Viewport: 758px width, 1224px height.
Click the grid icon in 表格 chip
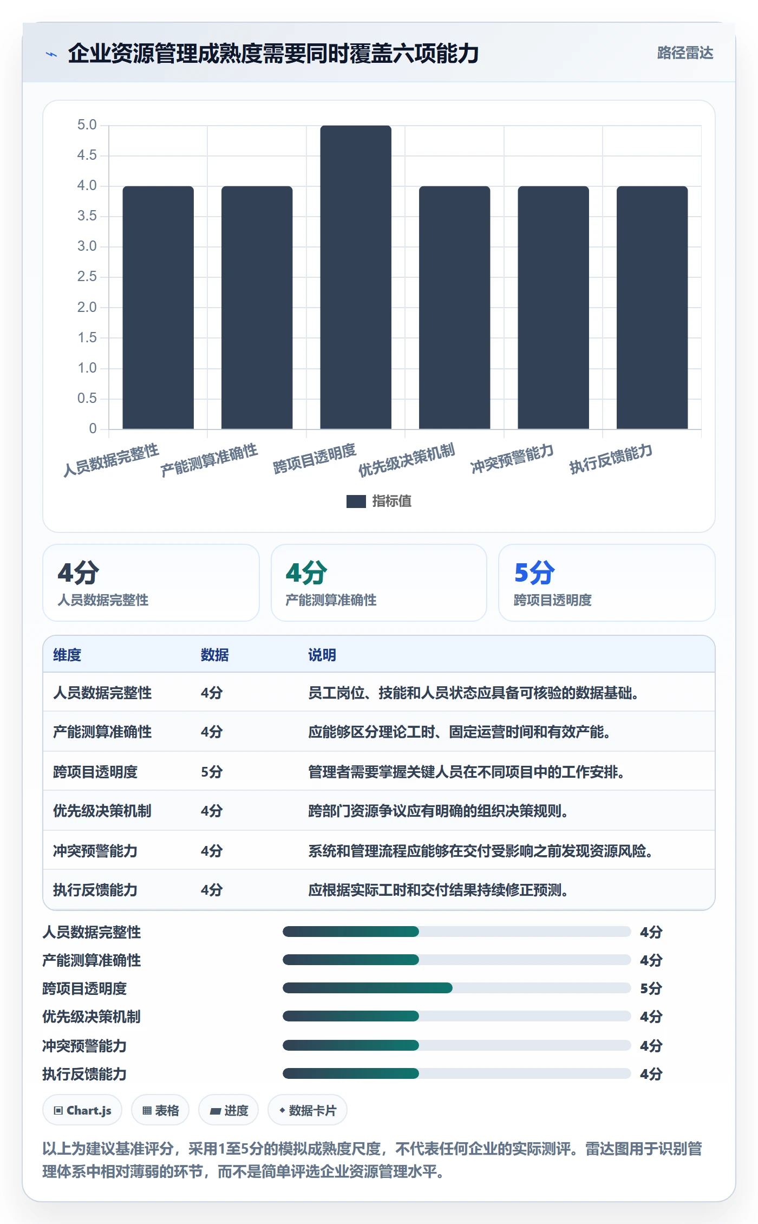click(147, 1111)
